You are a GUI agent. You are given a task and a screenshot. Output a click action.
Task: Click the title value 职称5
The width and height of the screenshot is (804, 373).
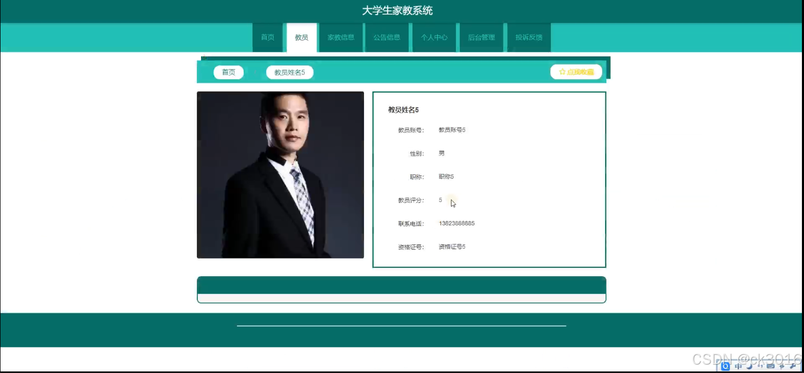coord(446,177)
